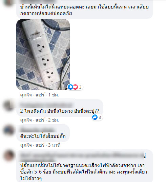Click the thumbs-up icon on the two-posts comment
This screenshot has width=166, height=182.
tap(95, 117)
